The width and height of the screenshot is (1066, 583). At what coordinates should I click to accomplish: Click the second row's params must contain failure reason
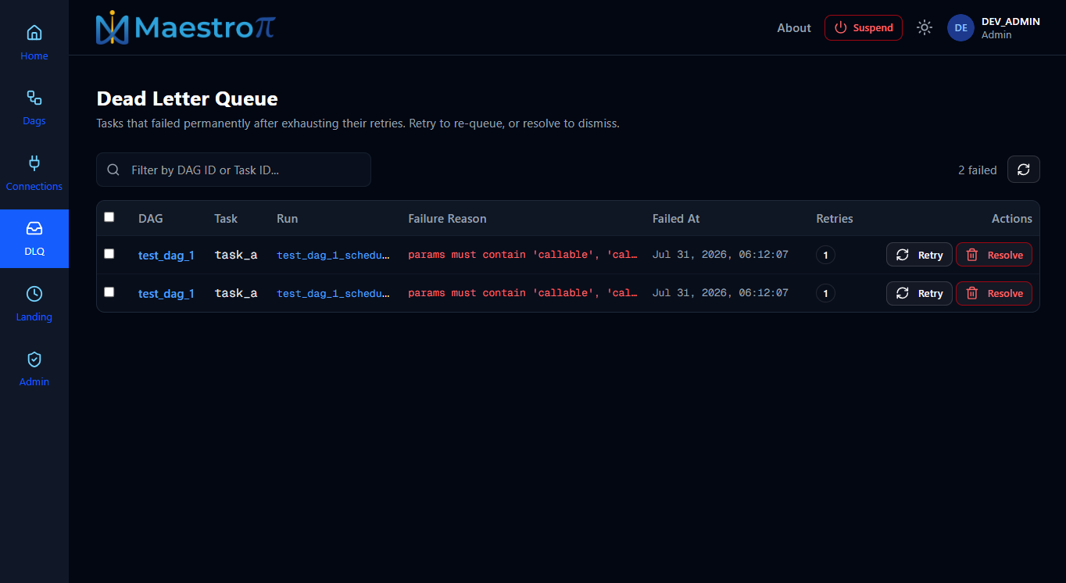pyautogui.click(x=523, y=293)
